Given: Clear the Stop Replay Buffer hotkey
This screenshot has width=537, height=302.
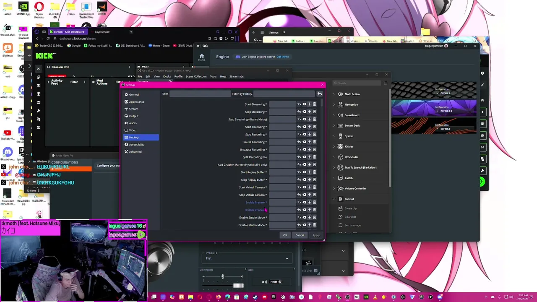Looking at the screenshot, I should click(x=304, y=180).
